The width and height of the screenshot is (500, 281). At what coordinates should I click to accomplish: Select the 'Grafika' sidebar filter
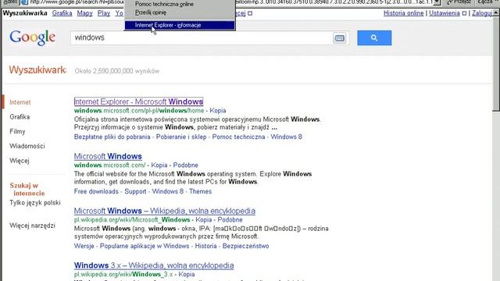click(20, 117)
